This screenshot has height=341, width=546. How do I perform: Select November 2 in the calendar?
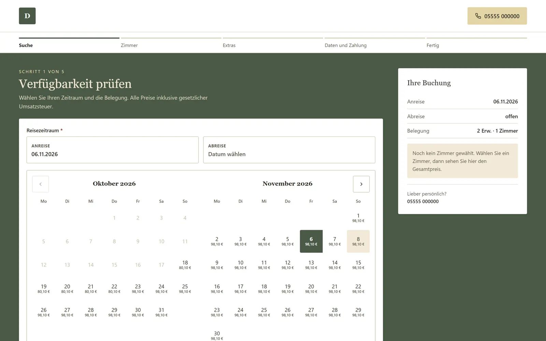pyautogui.click(x=217, y=241)
